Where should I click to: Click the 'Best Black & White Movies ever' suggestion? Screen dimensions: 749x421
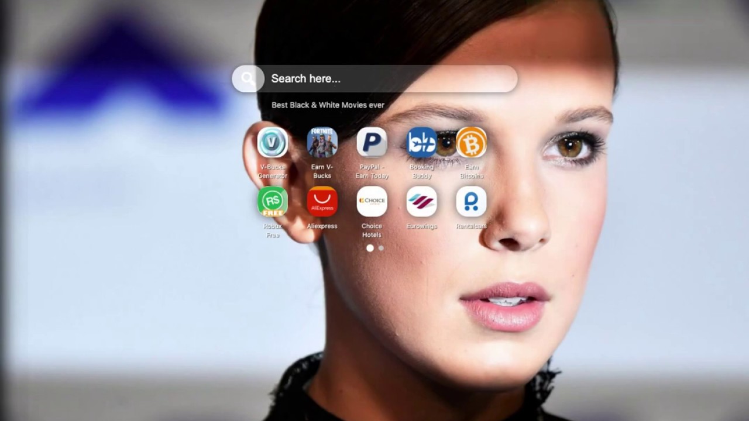327,105
